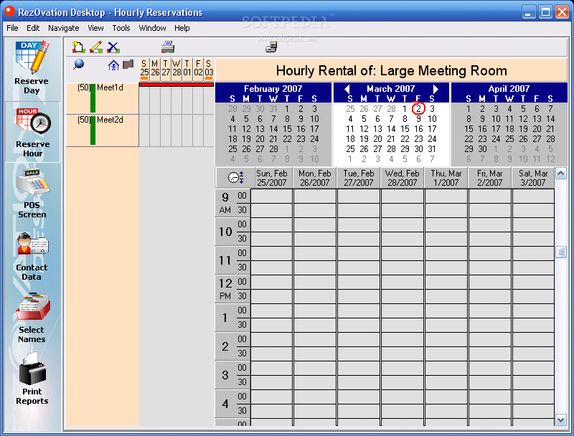Screen dimensions: 574x436
Task: Click the Thu, Mar 1/2007 column header
Action: (446, 178)
